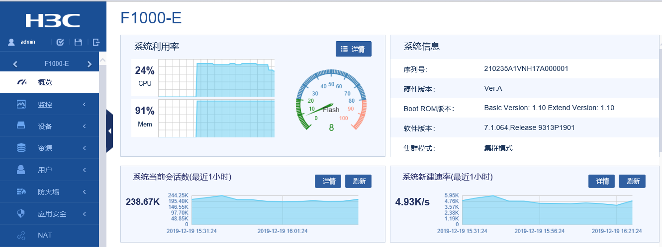Select the 概览 overview menu item
This screenshot has height=247, width=662.
coord(45,82)
